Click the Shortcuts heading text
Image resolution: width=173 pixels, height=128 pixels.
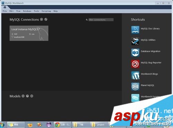point(138,19)
